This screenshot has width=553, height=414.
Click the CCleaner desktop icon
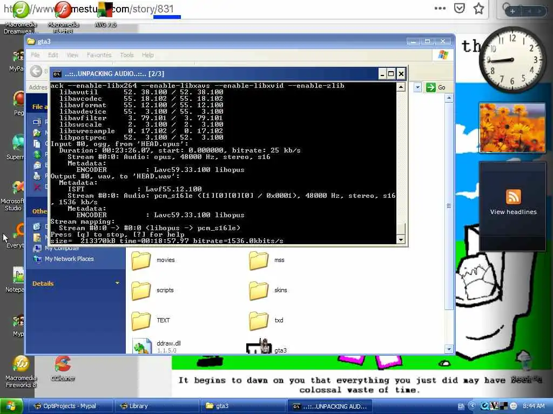coord(63,364)
